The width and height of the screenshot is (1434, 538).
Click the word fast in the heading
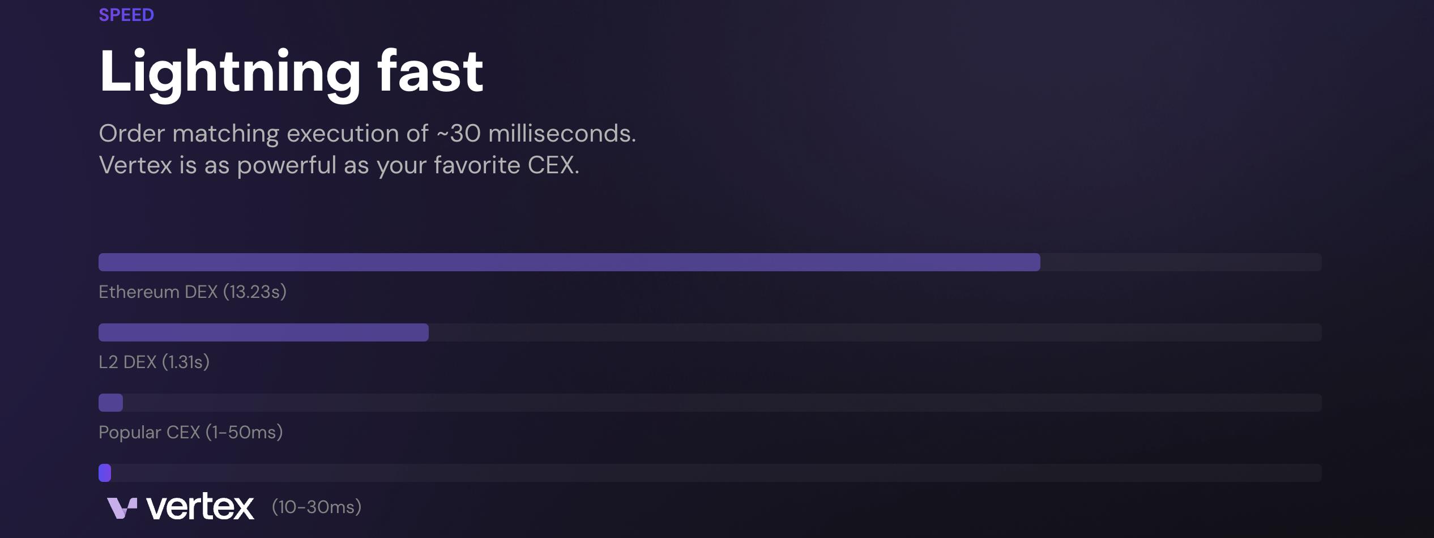[x=430, y=71]
